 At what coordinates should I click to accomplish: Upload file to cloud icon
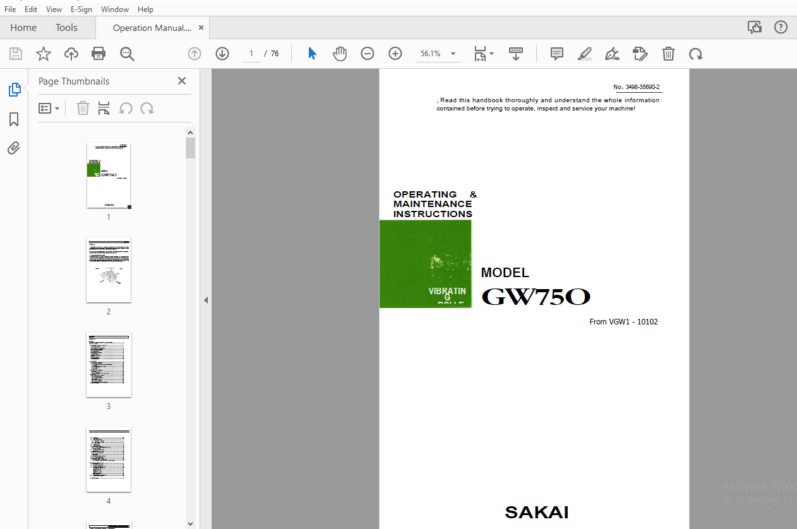coord(71,54)
